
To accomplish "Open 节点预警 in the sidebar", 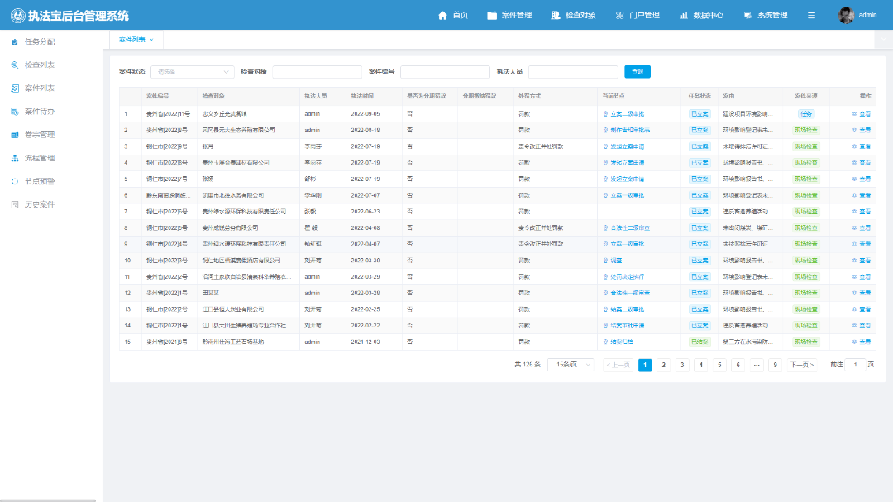I will (40, 182).
